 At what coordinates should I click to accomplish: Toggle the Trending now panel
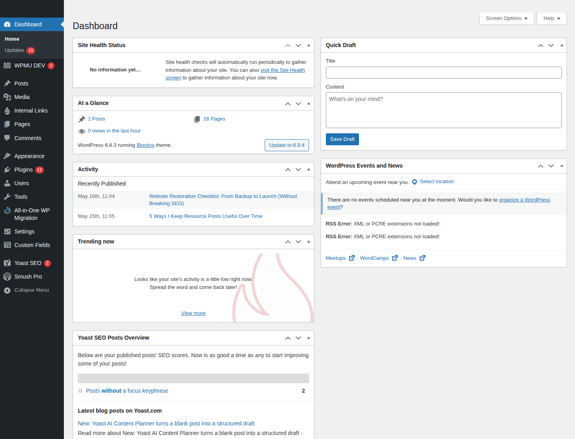click(309, 241)
